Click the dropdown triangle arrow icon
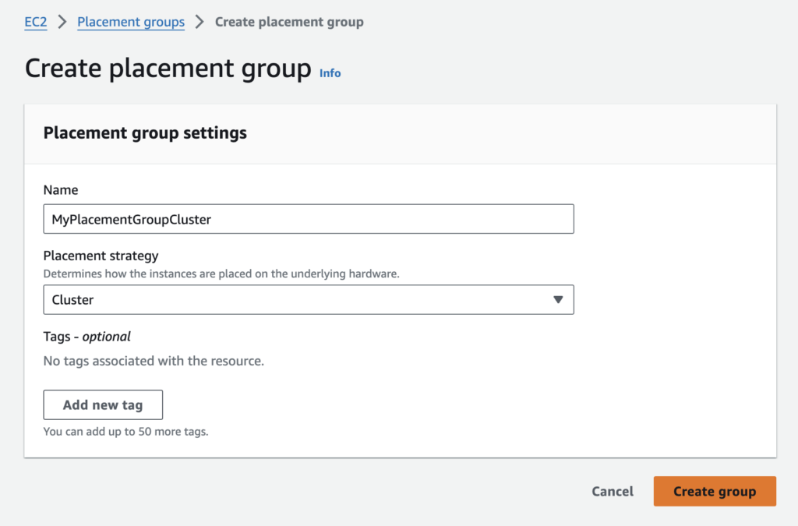The height and width of the screenshot is (526, 798). 557,300
